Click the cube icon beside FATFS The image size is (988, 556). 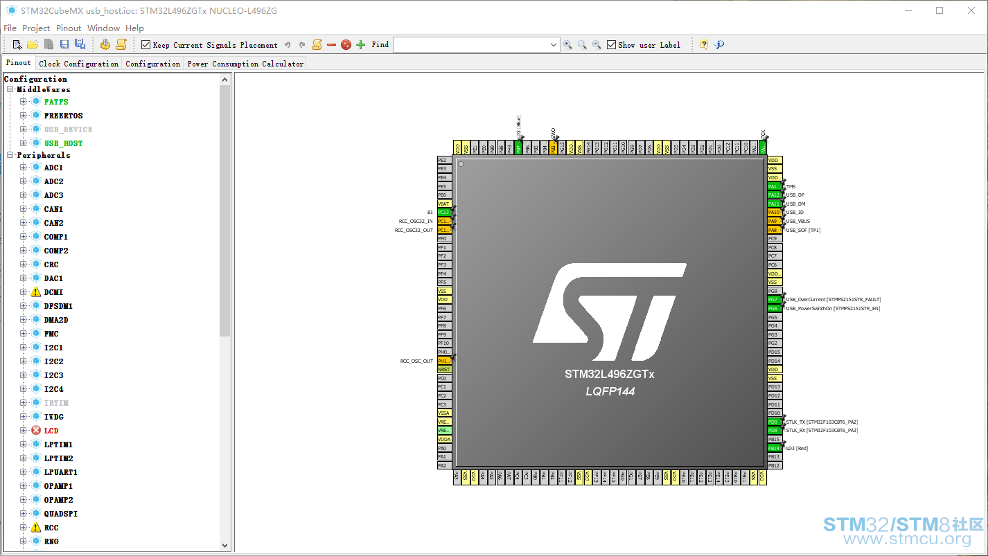point(36,102)
